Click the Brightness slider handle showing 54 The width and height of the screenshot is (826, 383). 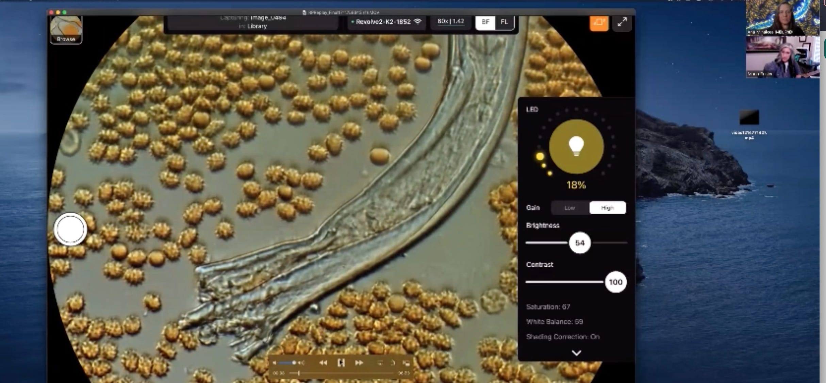click(x=580, y=243)
